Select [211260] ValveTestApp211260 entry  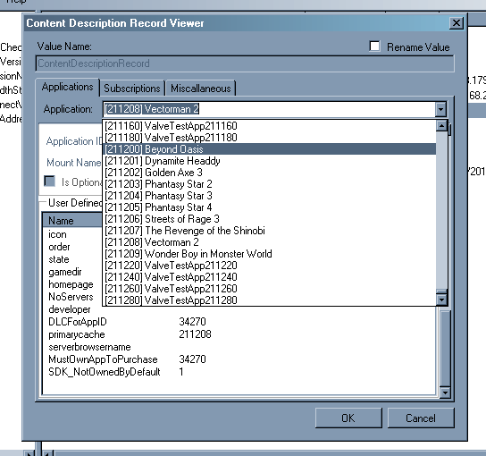pyautogui.click(x=269, y=289)
